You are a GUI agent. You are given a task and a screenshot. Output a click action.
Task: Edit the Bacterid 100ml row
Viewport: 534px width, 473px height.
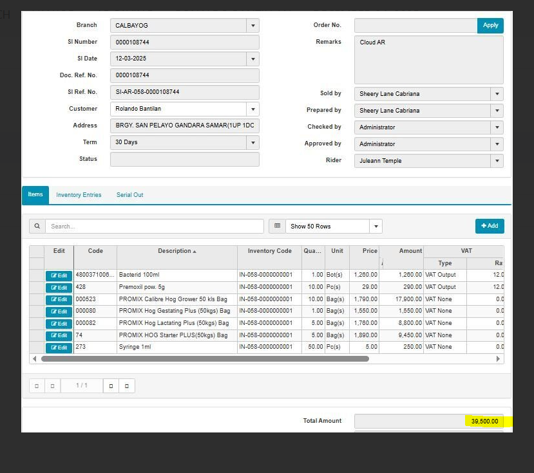point(59,275)
